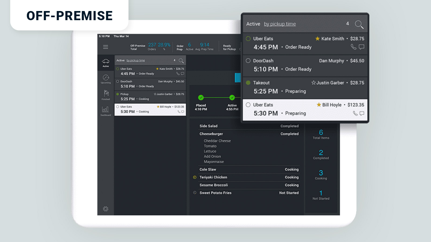Click the Active 4:55 PM checkmark on the timeline
Image resolution: width=431 pixels, height=242 pixels.
tap(232, 97)
